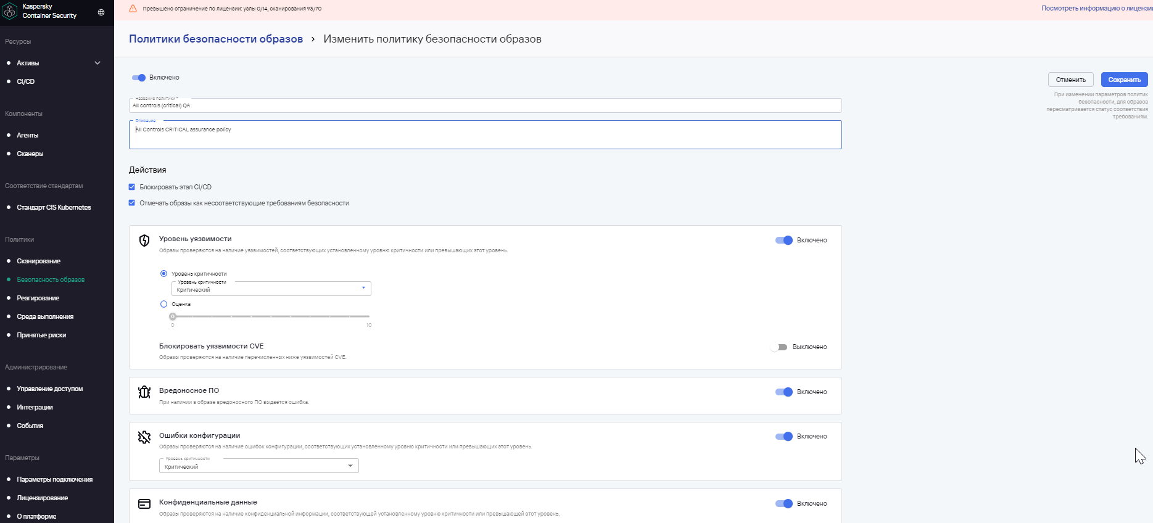Click the 'Сохранить' button
Screen dimensions: 1153x523
(x=1124, y=80)
